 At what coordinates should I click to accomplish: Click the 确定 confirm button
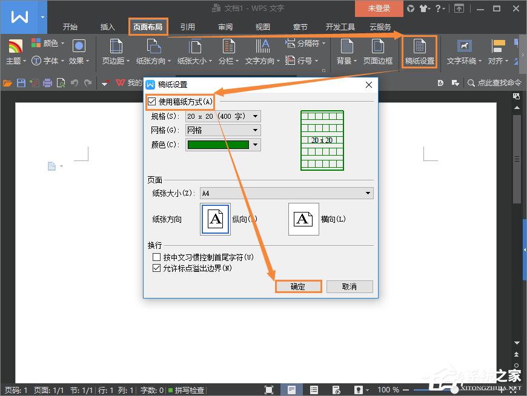click(298, 286)
